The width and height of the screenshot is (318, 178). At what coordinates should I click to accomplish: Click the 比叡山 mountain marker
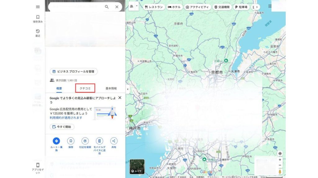pyautogui.click(x=226, y=61)
